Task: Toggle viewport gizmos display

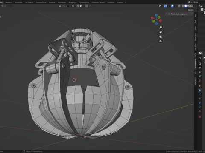Action: 165,6
